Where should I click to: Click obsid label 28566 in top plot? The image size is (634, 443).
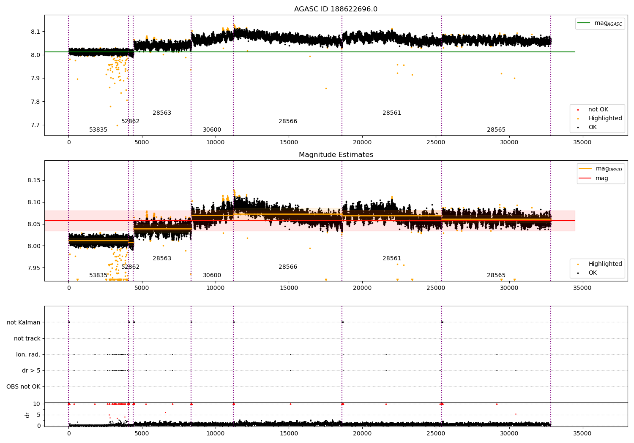[x=288, y=122]
